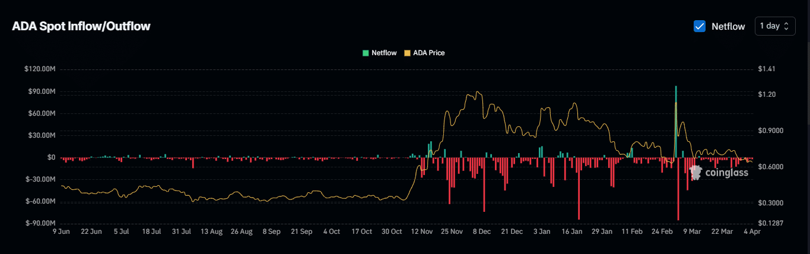
Task: Click the up-down chevron in interval selector
Action: [x=786, y=26]
